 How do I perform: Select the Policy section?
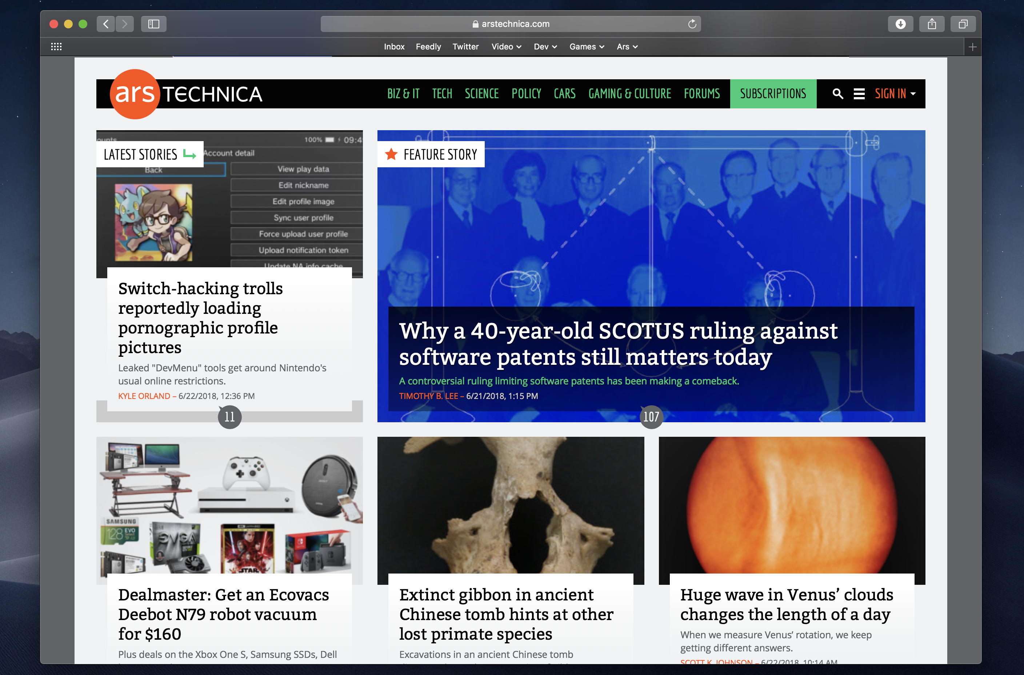pos(526,94)
